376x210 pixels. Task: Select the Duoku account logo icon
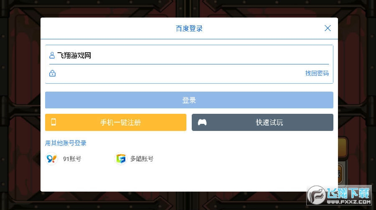point(121,159)
